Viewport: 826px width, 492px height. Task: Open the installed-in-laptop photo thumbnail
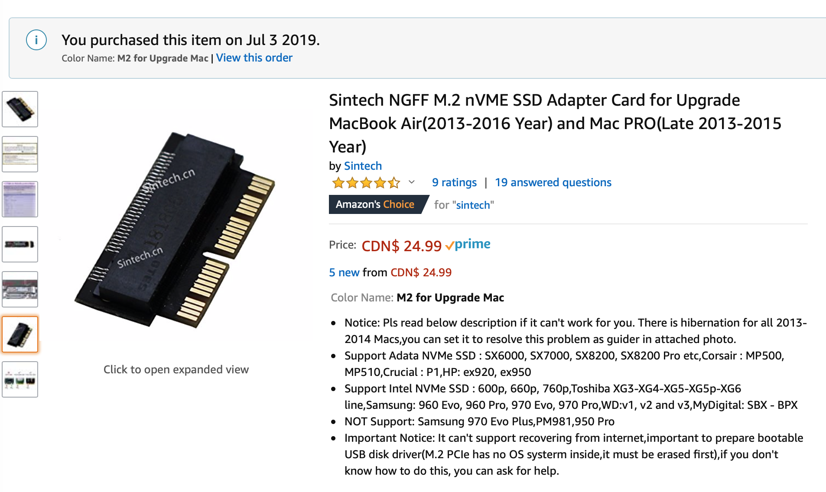coord(20,289)
